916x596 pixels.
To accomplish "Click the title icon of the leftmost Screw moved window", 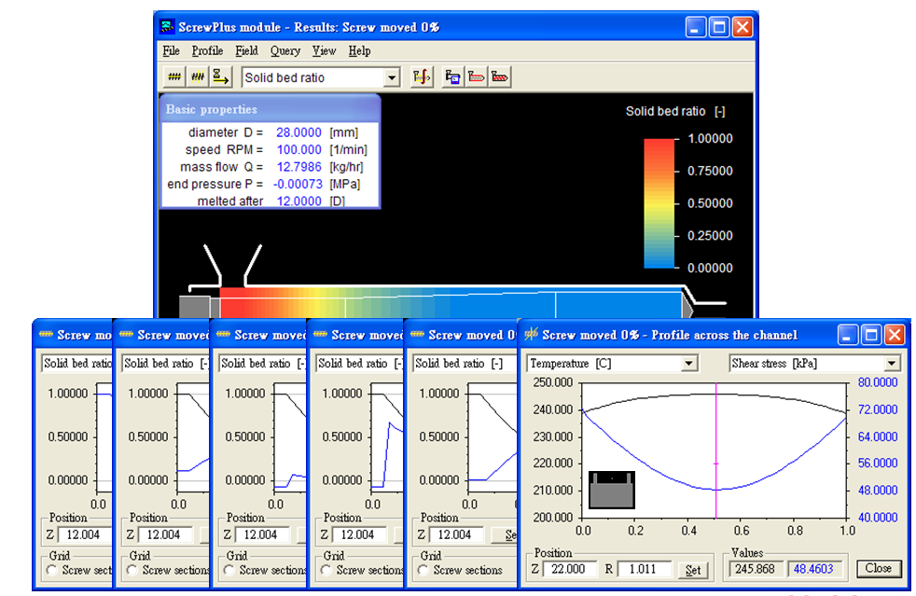I will pos(46,335).
